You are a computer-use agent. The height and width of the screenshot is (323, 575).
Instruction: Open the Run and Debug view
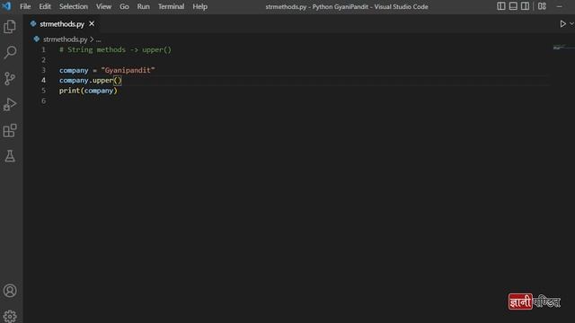click(x=10, y=104)
